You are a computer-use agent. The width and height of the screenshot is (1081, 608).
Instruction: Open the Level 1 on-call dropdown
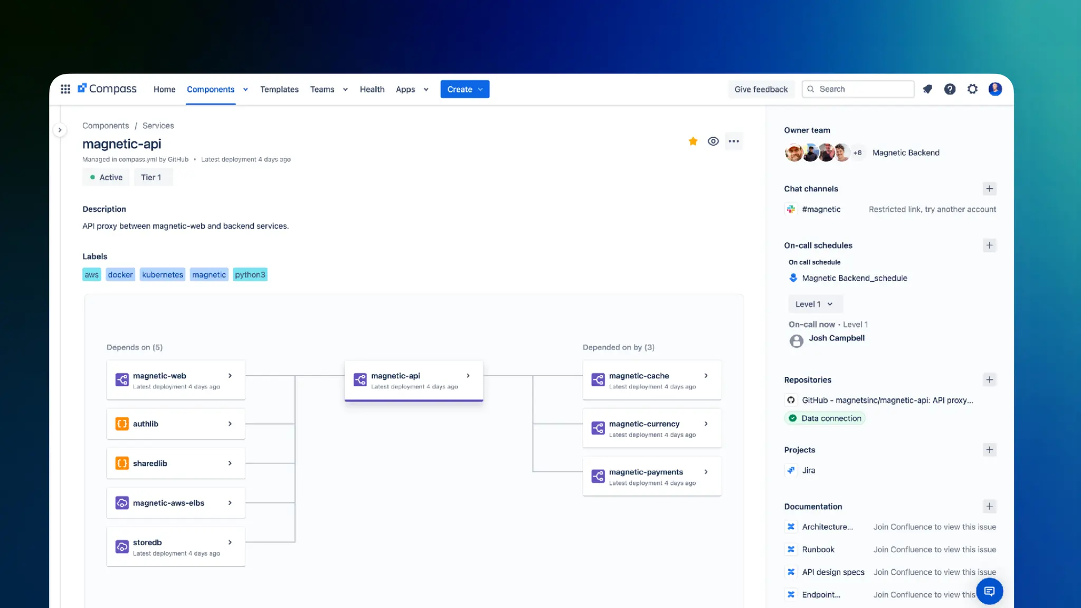coord(814,304)
